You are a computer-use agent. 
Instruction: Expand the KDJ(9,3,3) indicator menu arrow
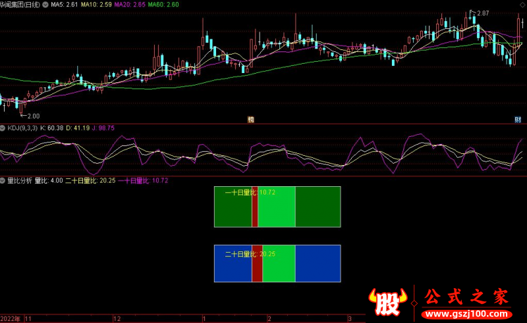tap(3, 128)
